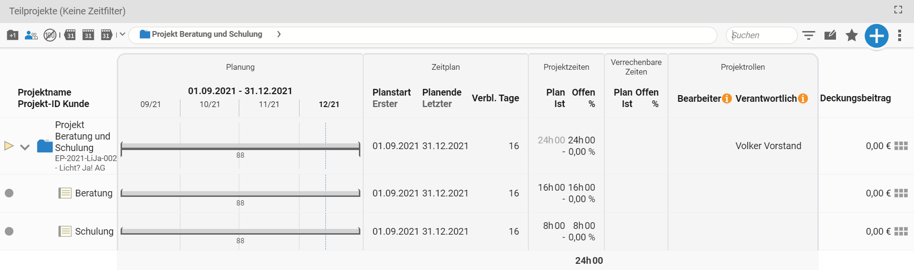Toggle fullscreen for Teilprojekte panel
The image size is (914, 270).
tap(898, 10)
